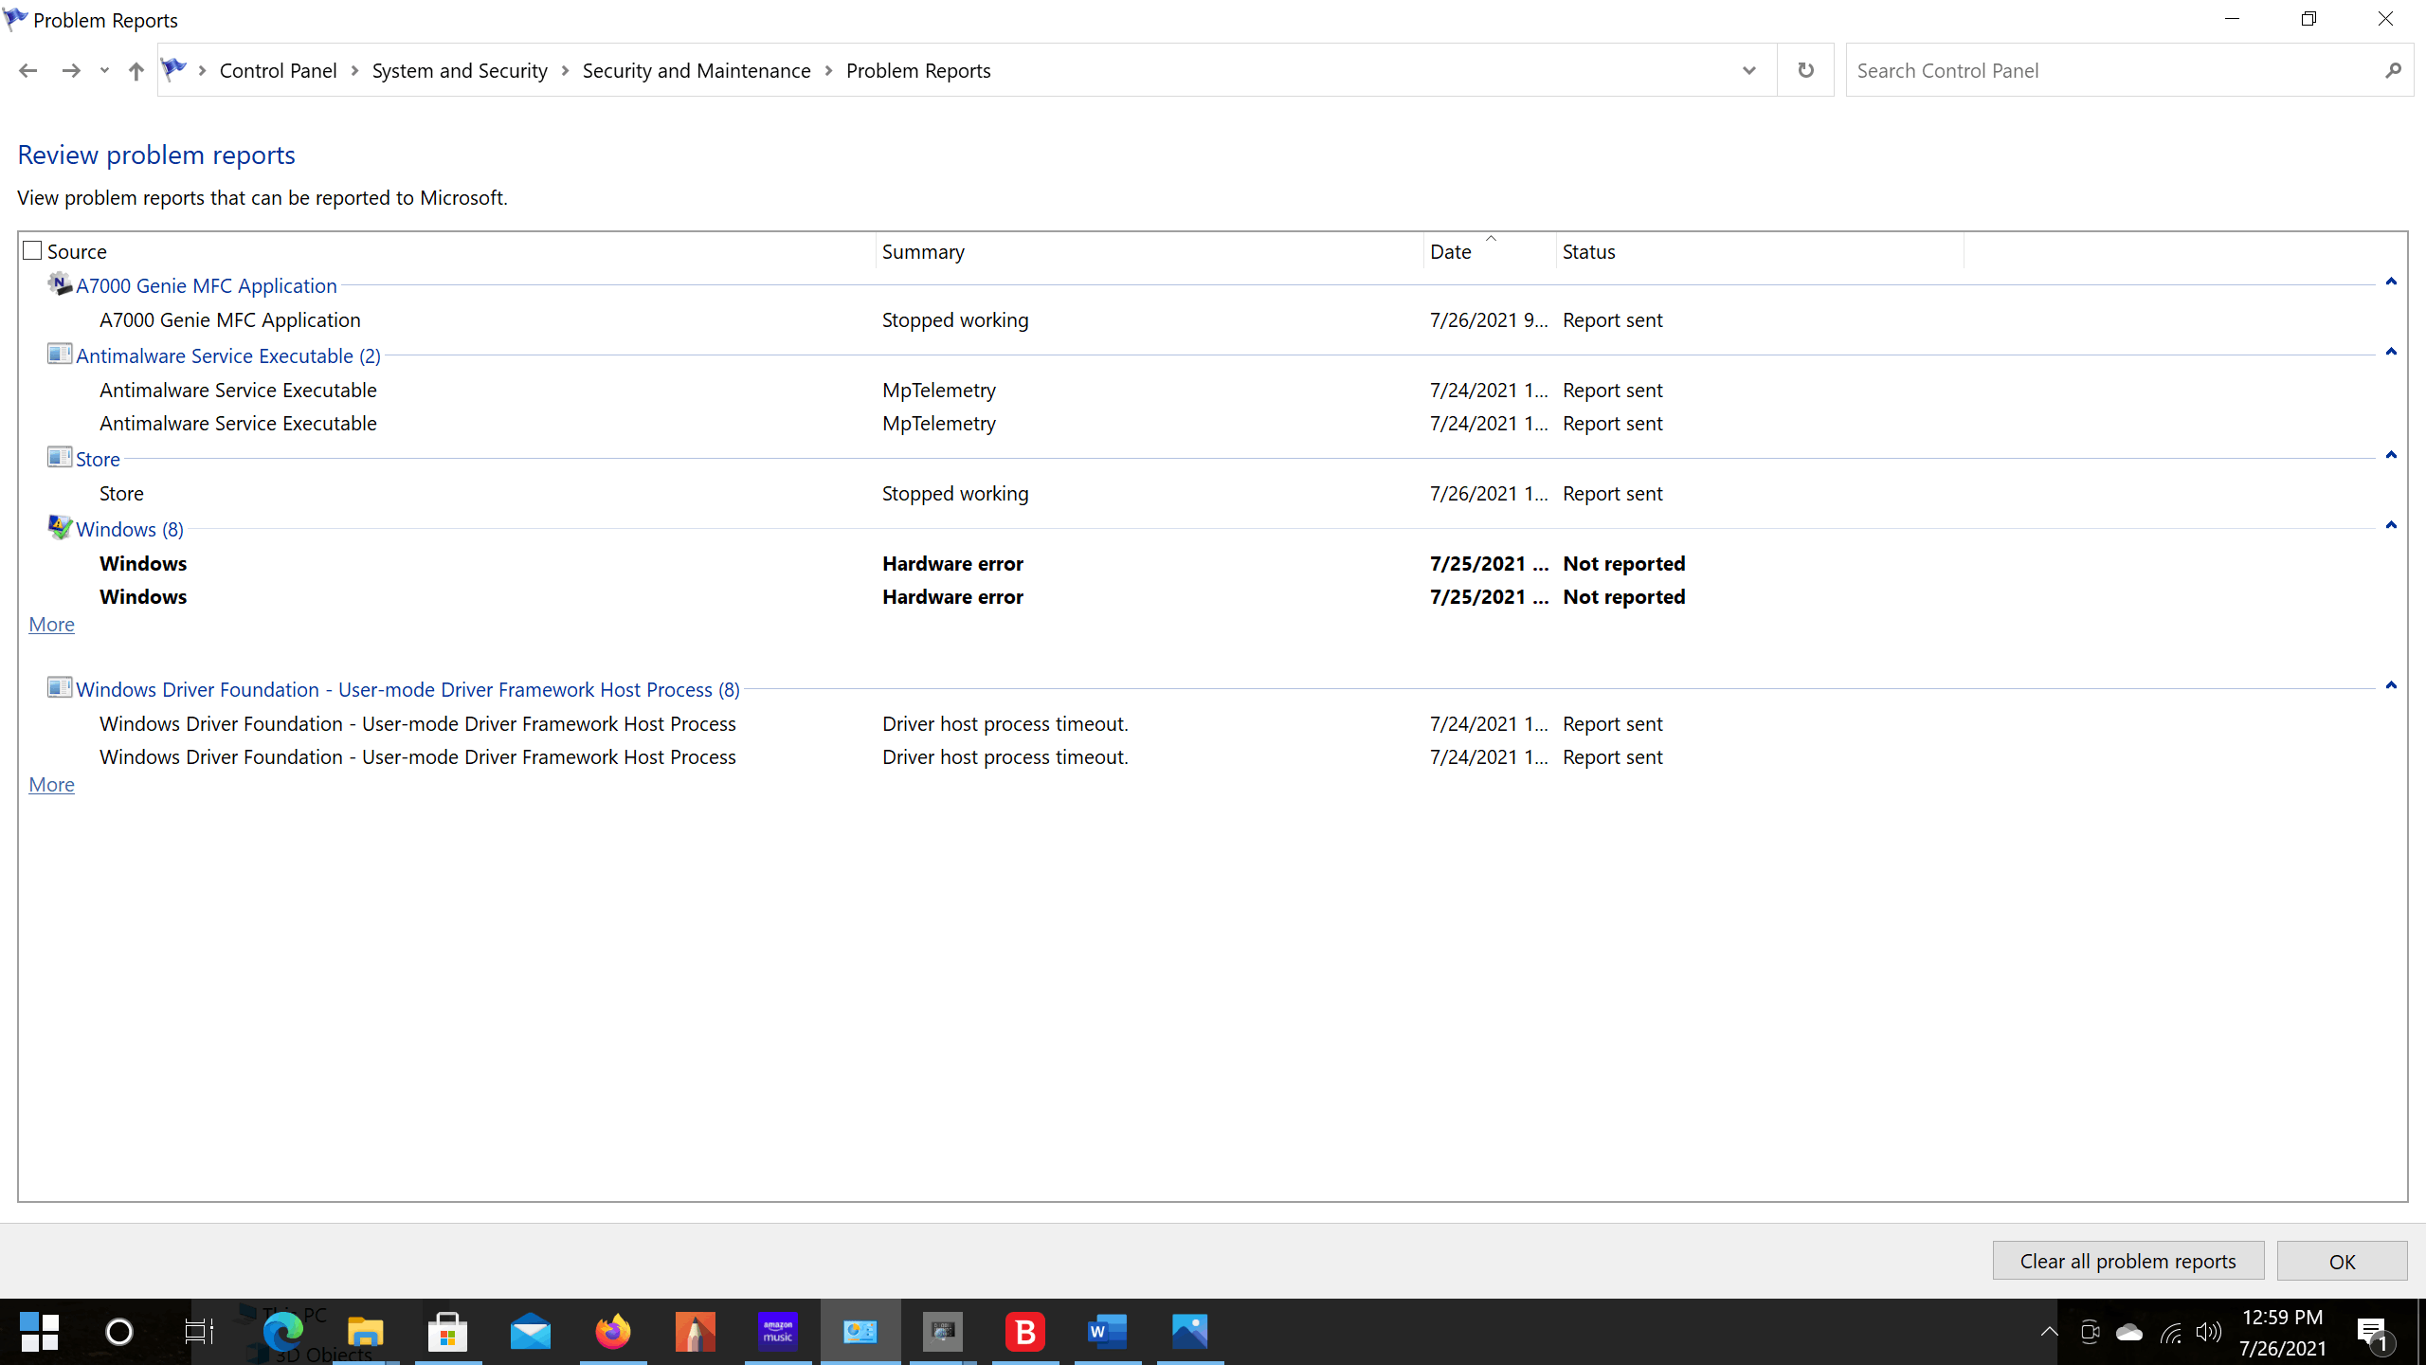
Task: Go back with the back arrow
Action: click(27, 70)
